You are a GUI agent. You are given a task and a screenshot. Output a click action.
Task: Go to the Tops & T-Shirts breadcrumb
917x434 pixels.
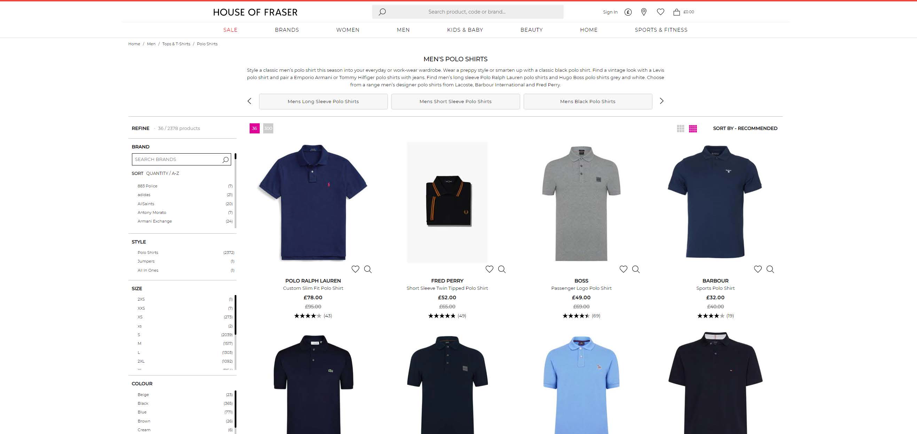(x=176, y=44)
